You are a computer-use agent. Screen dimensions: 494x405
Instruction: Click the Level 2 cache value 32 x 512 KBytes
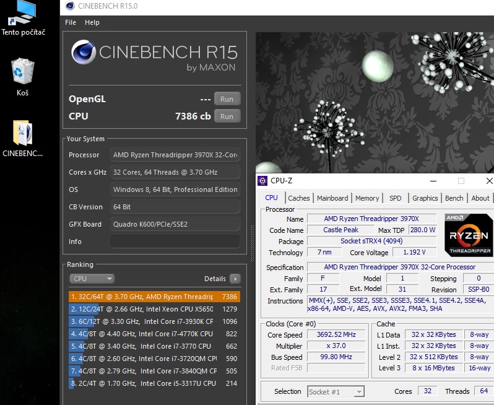point(433,357)
